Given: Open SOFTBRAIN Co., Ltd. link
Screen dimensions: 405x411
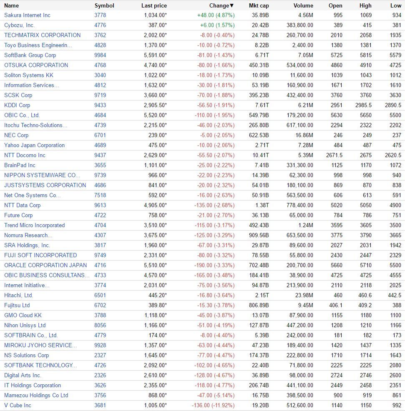Looking at the screenshot, I should [31, 335].
